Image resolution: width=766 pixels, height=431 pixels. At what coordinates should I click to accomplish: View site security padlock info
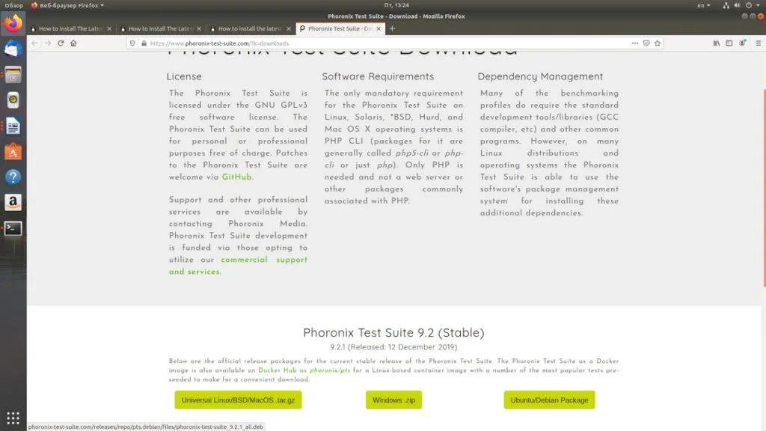(x=144, y=43)
